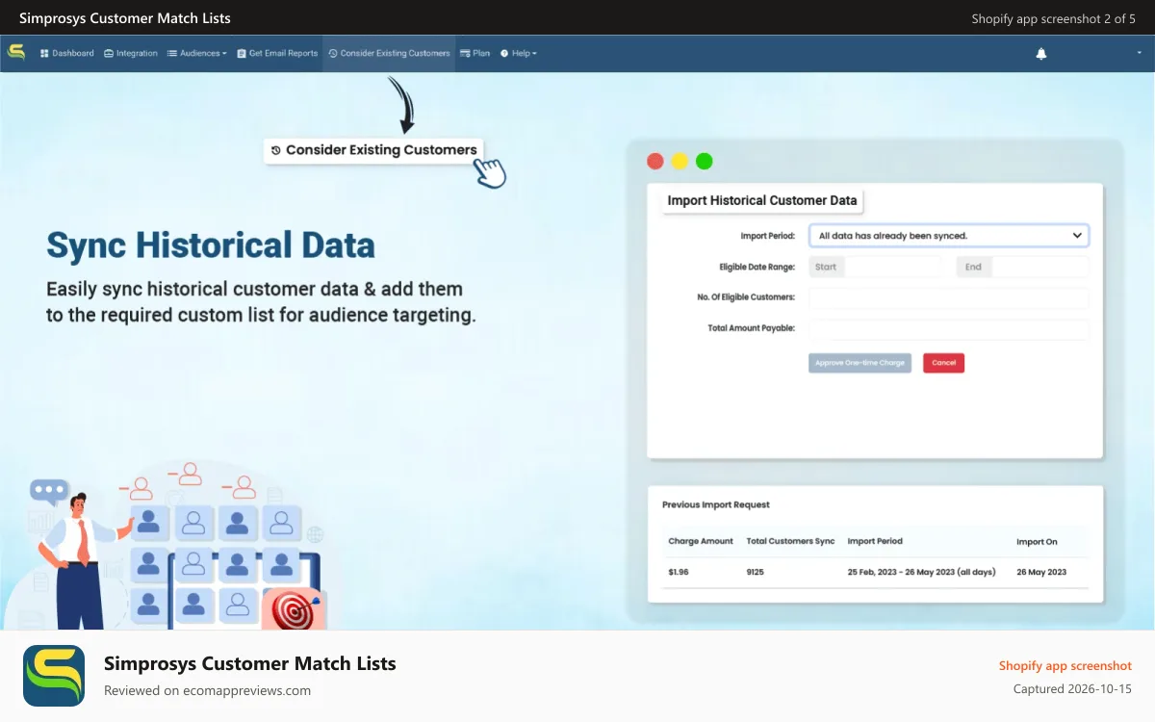Click the 9125 customers sync cell

click(756, 572)
